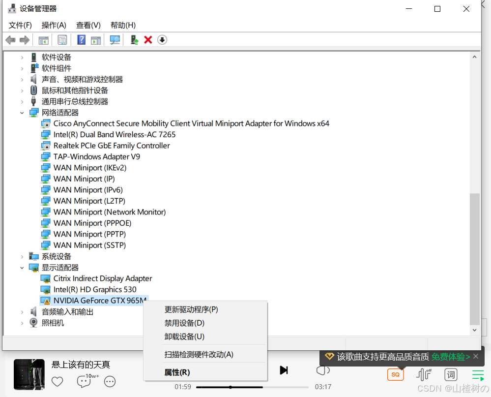Expand the 软件组件 category
Image resolution: width=491 pixels, height=397 pixels.
pos(22,68)
